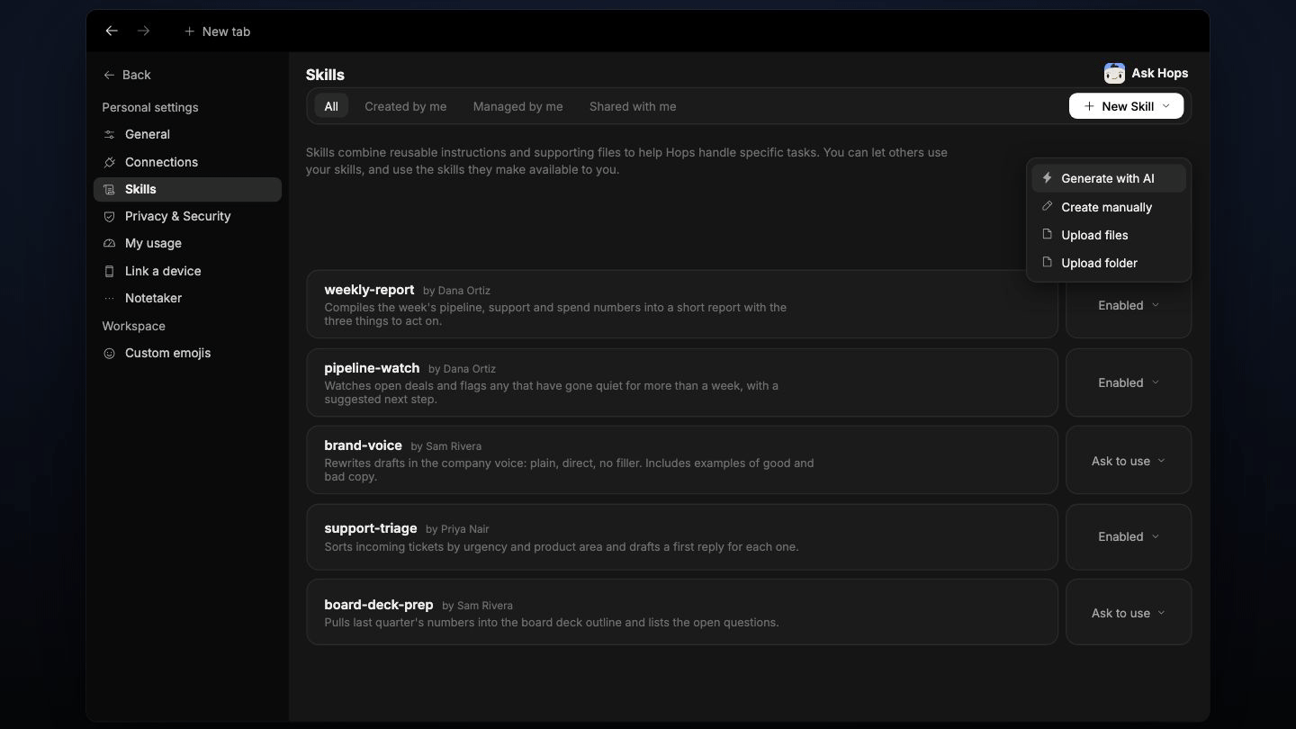1296x729 pixels.
Task: Go Back from settings
Action: click(127, 75)
